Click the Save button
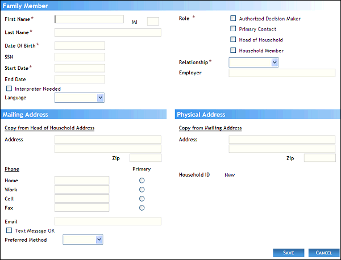This screenshot has height=260, width=341. (288, 252)
